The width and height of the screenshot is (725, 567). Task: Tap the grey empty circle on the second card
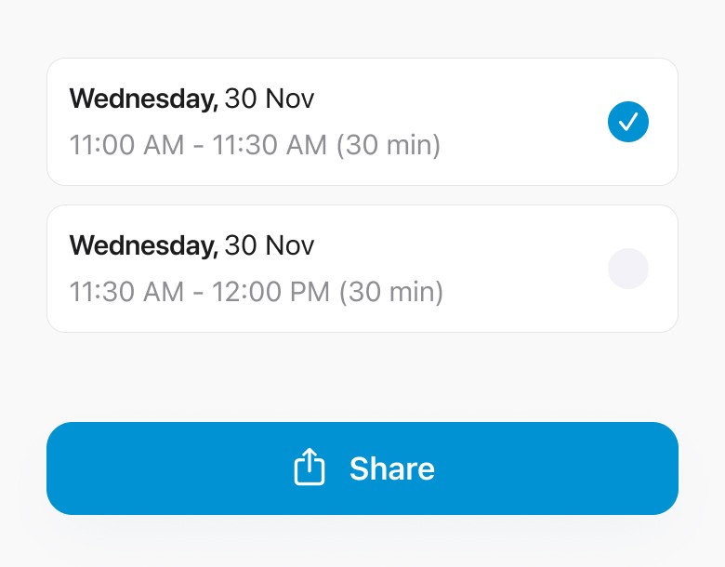(x=628, y=269)
